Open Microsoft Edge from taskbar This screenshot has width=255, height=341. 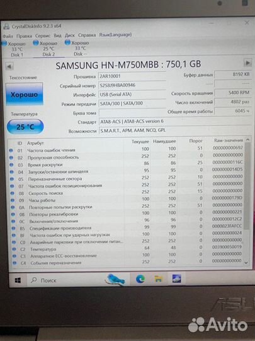point(140,279)
